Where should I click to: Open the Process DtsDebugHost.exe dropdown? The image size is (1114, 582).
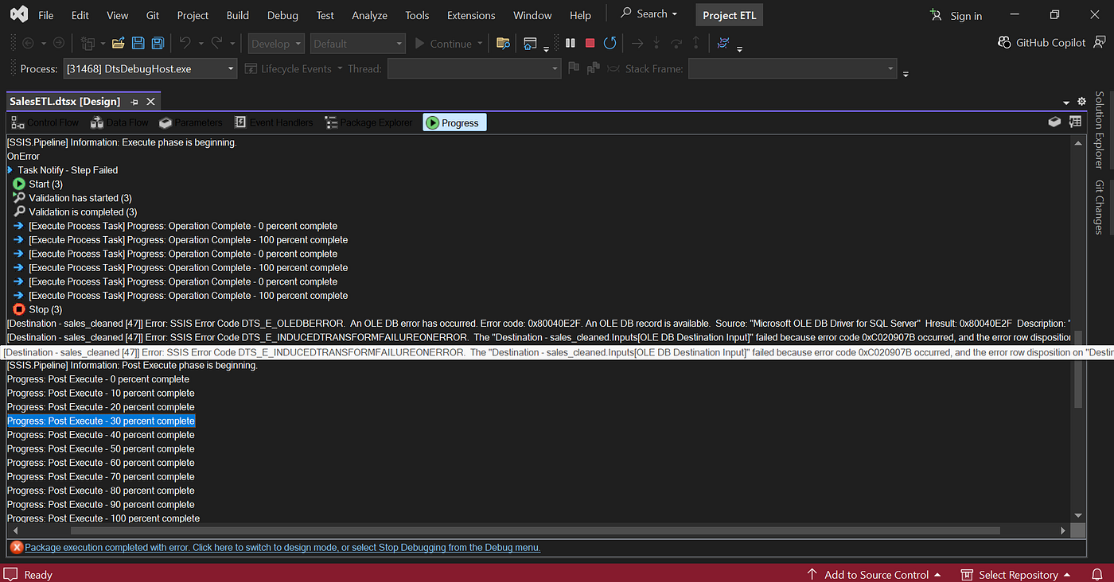[x=150, y=69]
